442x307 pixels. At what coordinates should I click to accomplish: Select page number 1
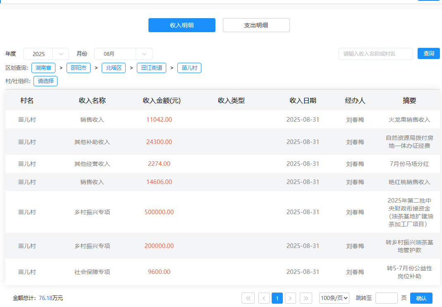(x=277, y=298)
